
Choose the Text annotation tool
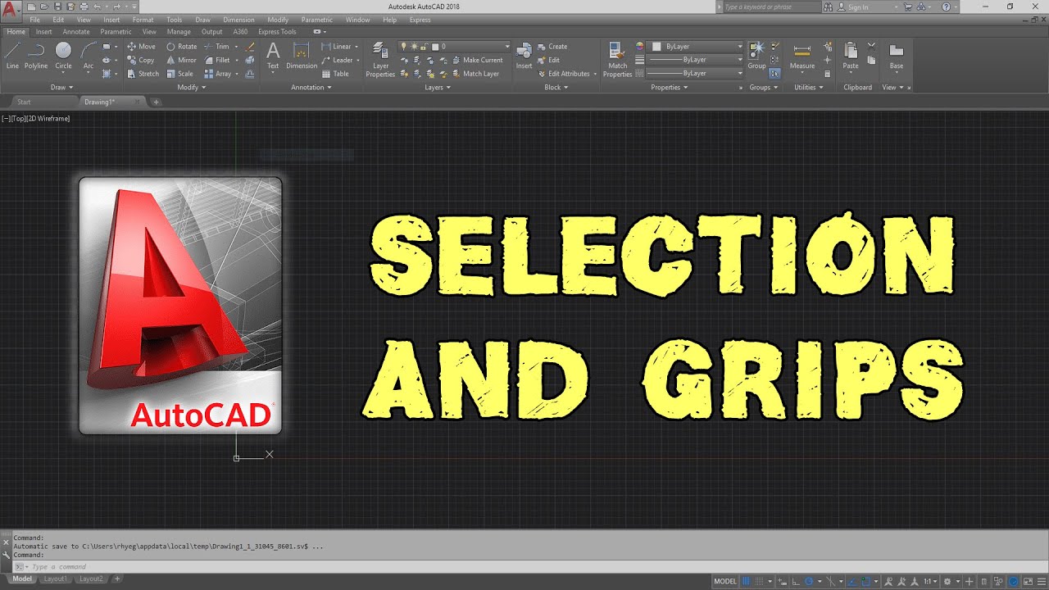(x=273, y=55)
